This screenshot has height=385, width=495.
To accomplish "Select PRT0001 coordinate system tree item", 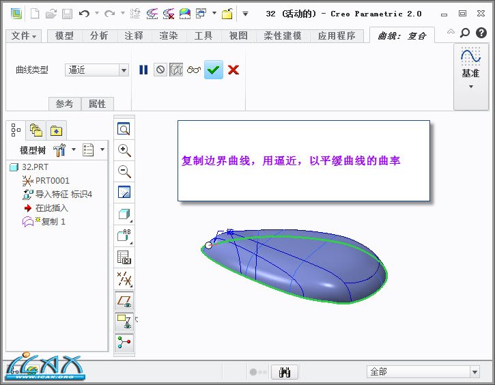I will coord(46,180).
